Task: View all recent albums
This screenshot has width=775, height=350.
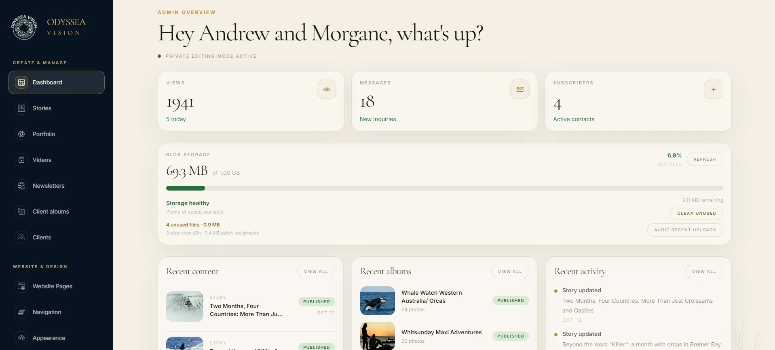Action: 510,271
